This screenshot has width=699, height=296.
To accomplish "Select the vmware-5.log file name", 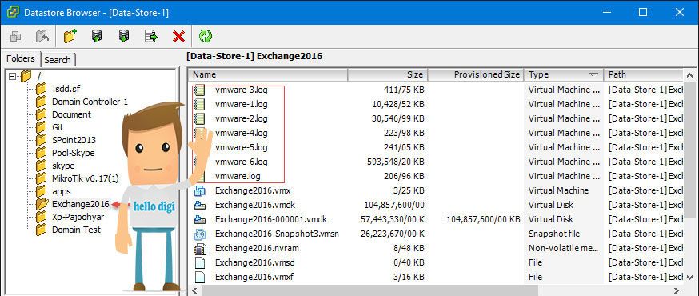I will pyautogui.click(x=242, y=147).
